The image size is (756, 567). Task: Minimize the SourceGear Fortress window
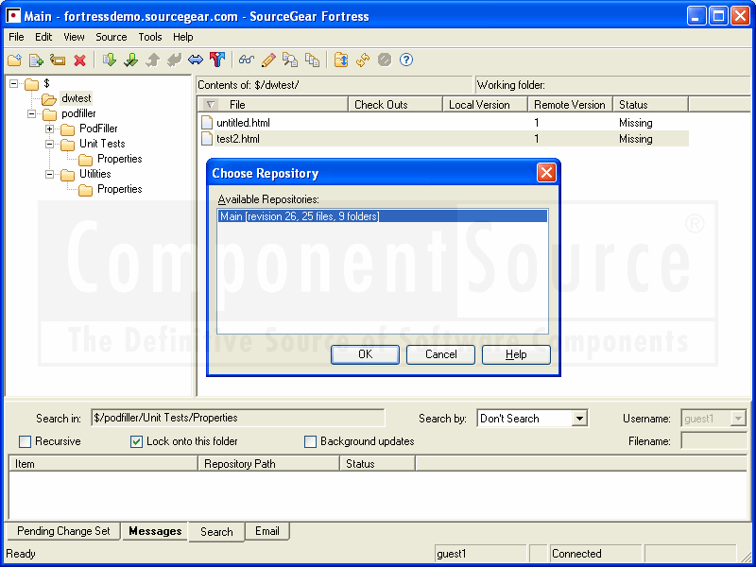click(x=696, y=16)
